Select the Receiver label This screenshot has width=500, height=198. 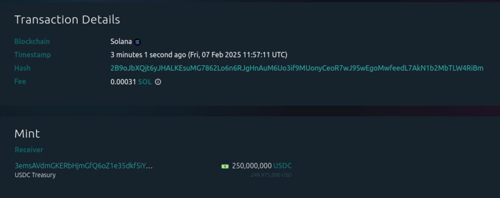(x=29, y=150)
